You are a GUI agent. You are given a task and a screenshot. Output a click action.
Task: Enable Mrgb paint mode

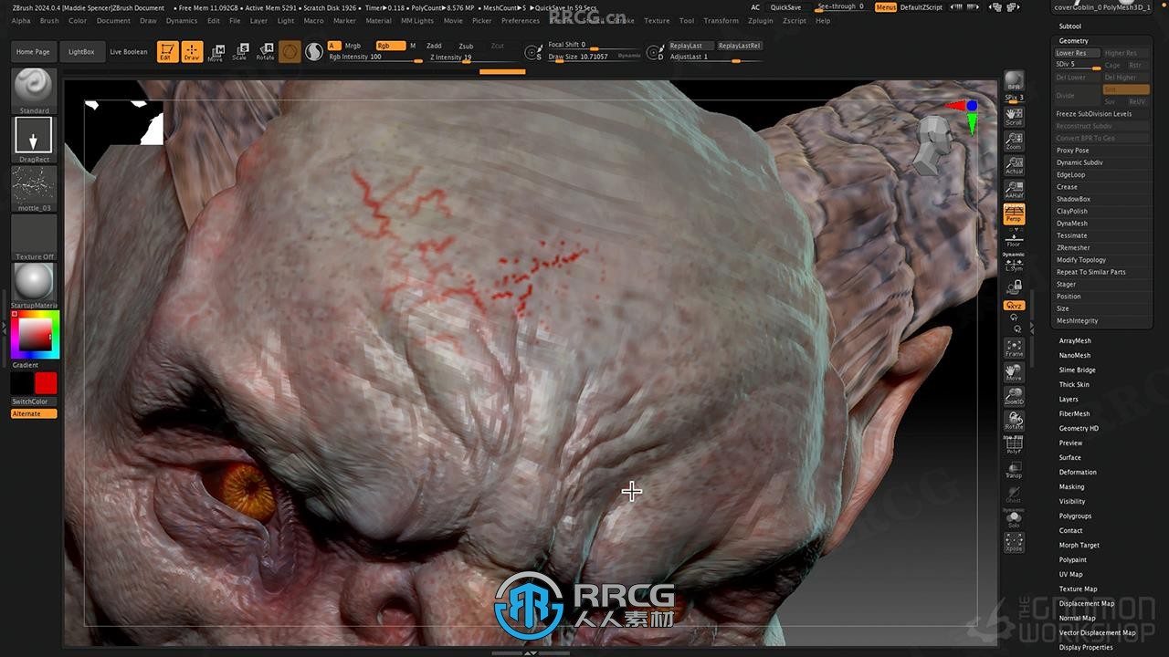(353, 46)
